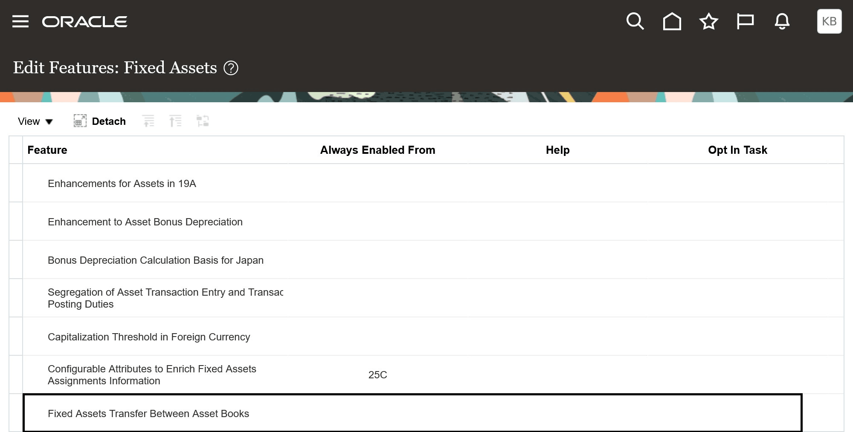
Task: Open the hamburger navigator menu
Action: click(20, 21)
